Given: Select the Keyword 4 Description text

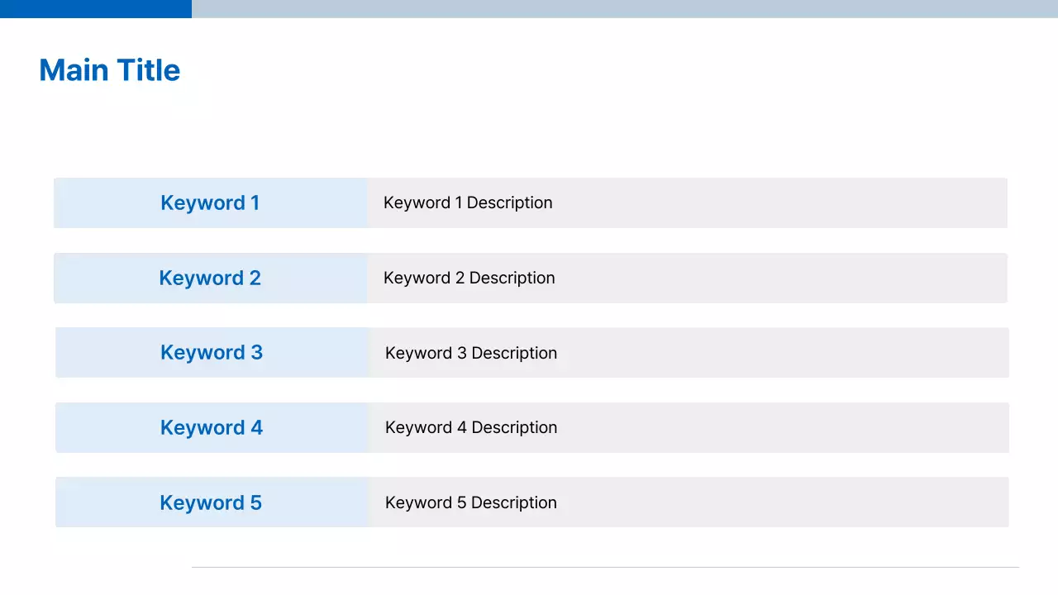Looking at the screenshot, I should tap(471, 428).
